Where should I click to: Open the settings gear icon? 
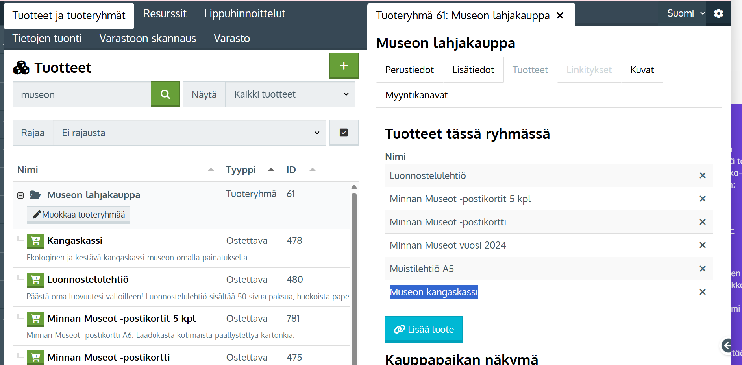(x=718, y=13)
